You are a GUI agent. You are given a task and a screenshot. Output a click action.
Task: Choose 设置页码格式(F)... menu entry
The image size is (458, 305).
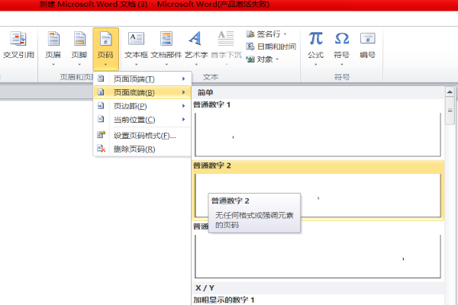click(x=143, y=136)
